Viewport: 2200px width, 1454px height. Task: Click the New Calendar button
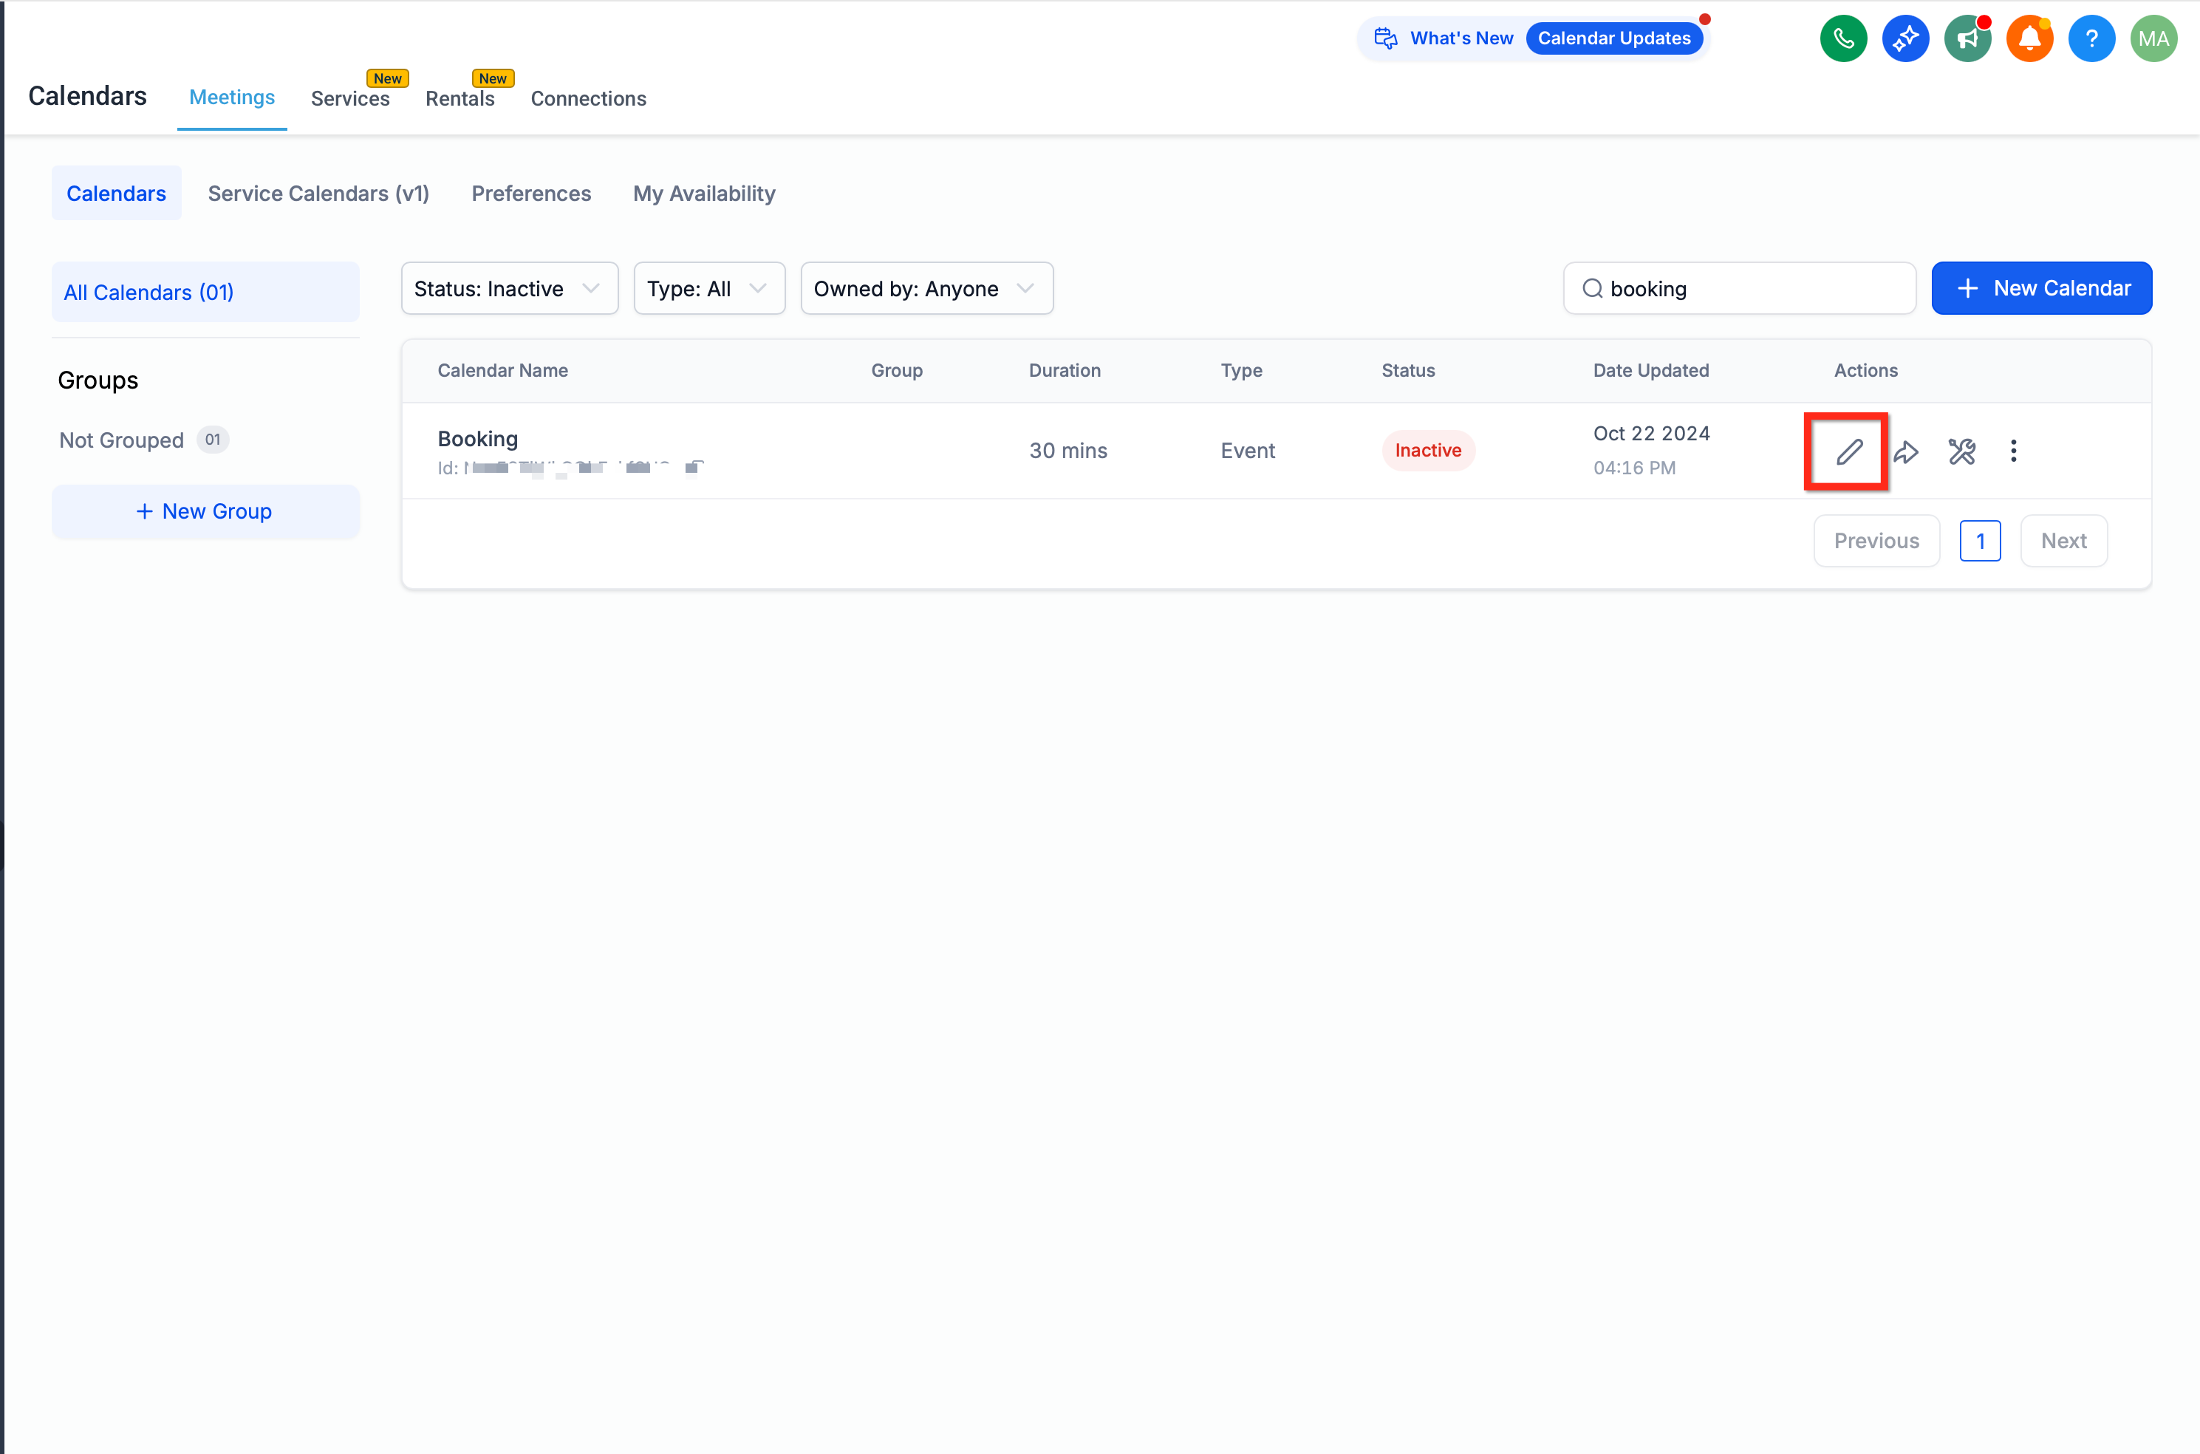click(2040, 288)
